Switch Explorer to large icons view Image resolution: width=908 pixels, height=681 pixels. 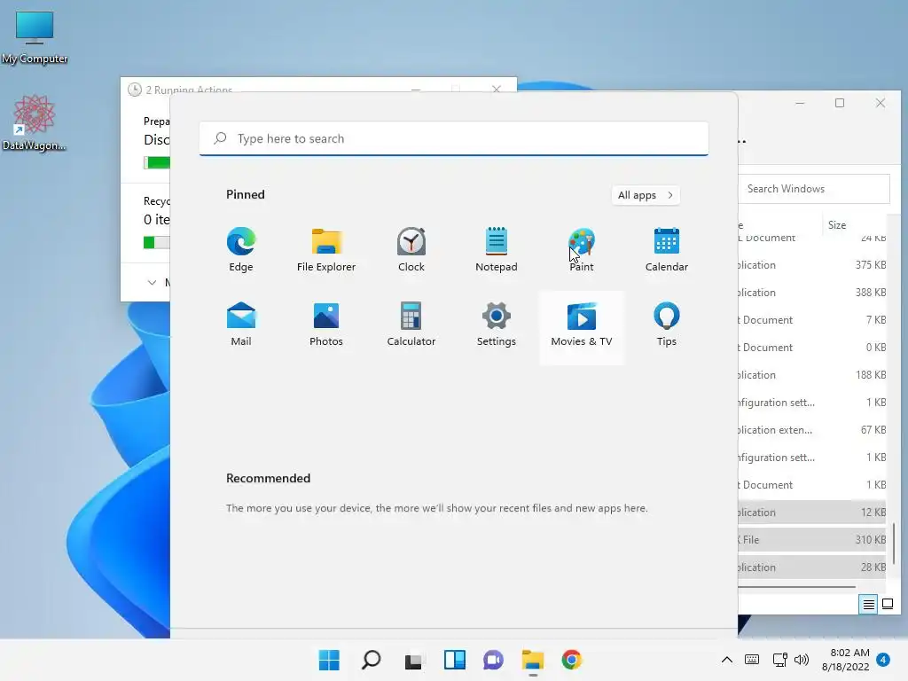(887, 605)
